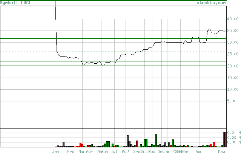Viewport: 247px width, 153px height.
Task: Select the 20.00 price axis label
Action: pos(233,66)
